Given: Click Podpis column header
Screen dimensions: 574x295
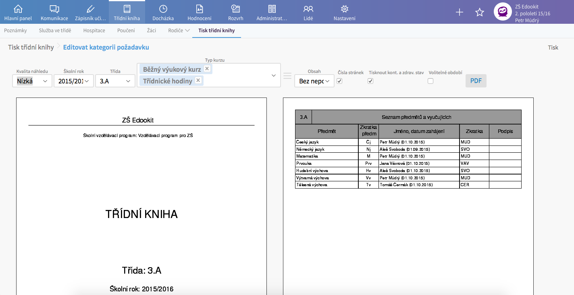Looking at the screenshot, I should click(505, 131).
